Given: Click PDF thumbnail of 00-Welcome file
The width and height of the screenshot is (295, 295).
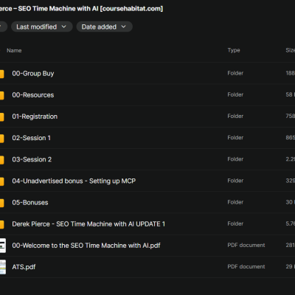Looking at the screenshot, I should point(3,246).
